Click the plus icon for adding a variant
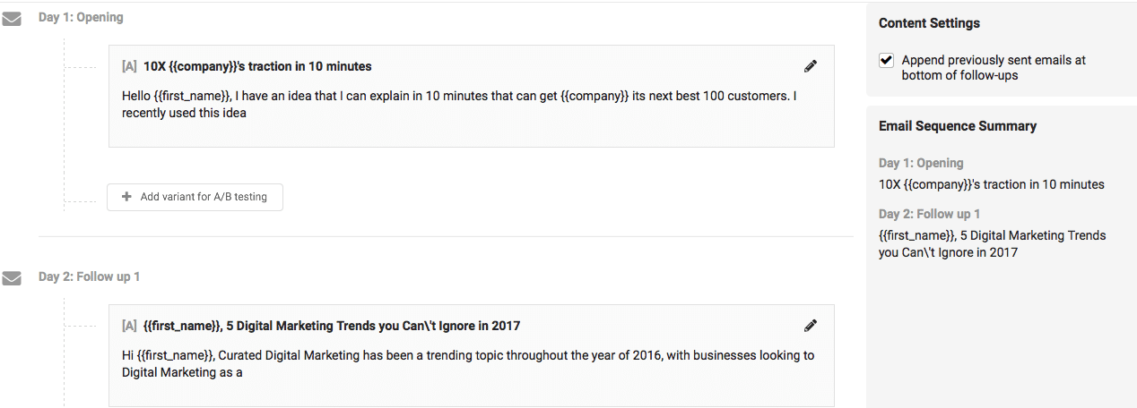 (x=126, y=197)
